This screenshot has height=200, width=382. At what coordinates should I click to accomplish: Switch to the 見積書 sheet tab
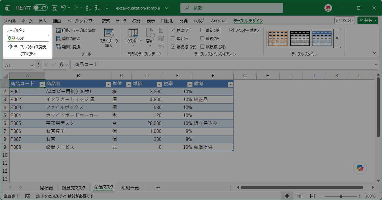[46, 188]
